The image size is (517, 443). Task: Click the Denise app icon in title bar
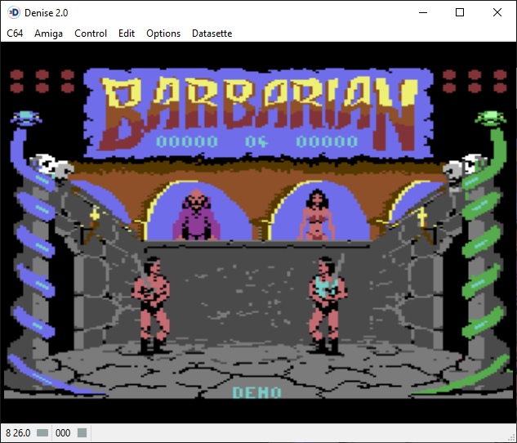click(x=14, y=12)
